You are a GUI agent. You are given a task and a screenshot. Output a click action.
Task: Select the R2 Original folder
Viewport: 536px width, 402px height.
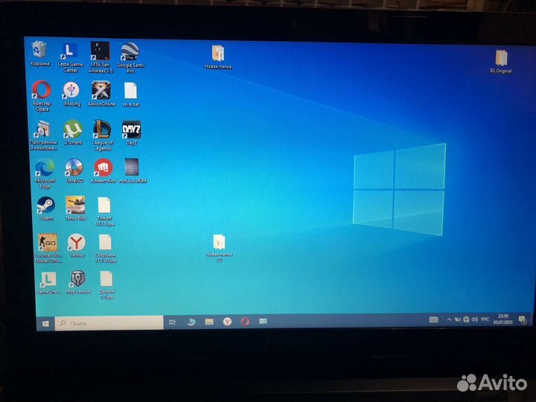[x=501, y=62]
